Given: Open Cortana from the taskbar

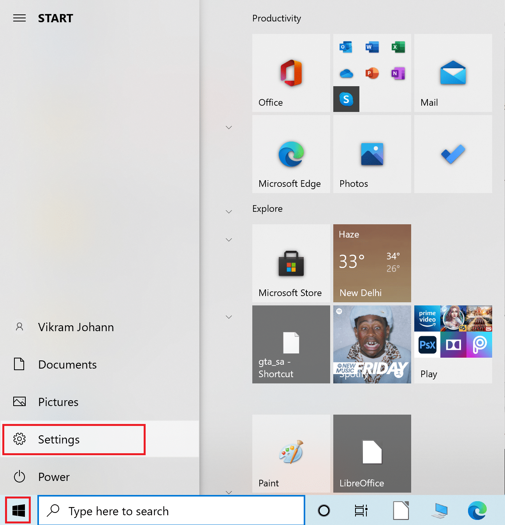Looking at the screenshot, I should (x=324, y=511).
